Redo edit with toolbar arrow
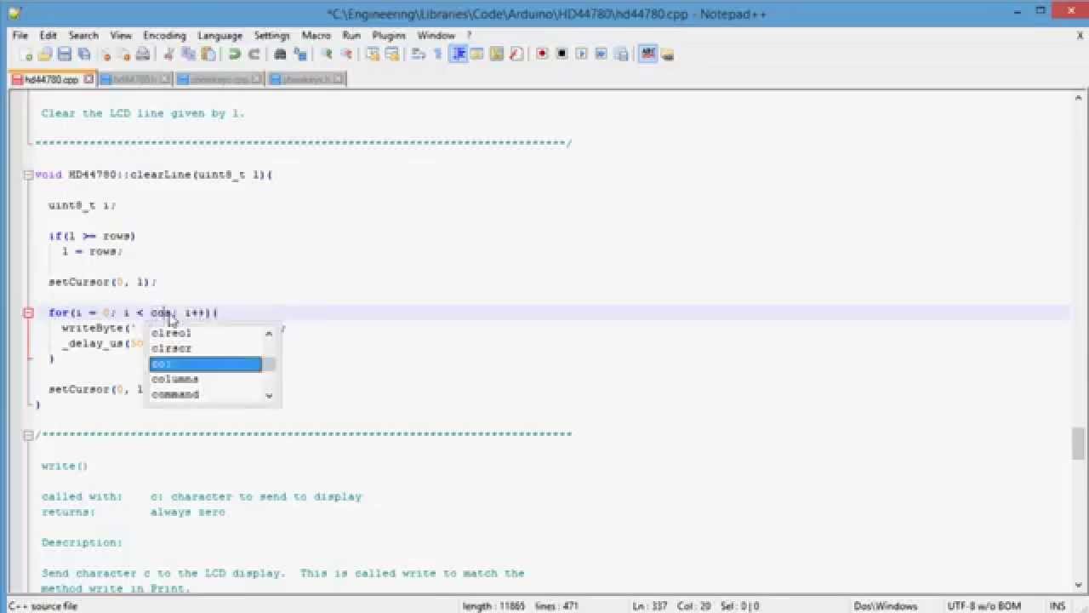The height and width of the screenshot is (613, 1089). 254,54
